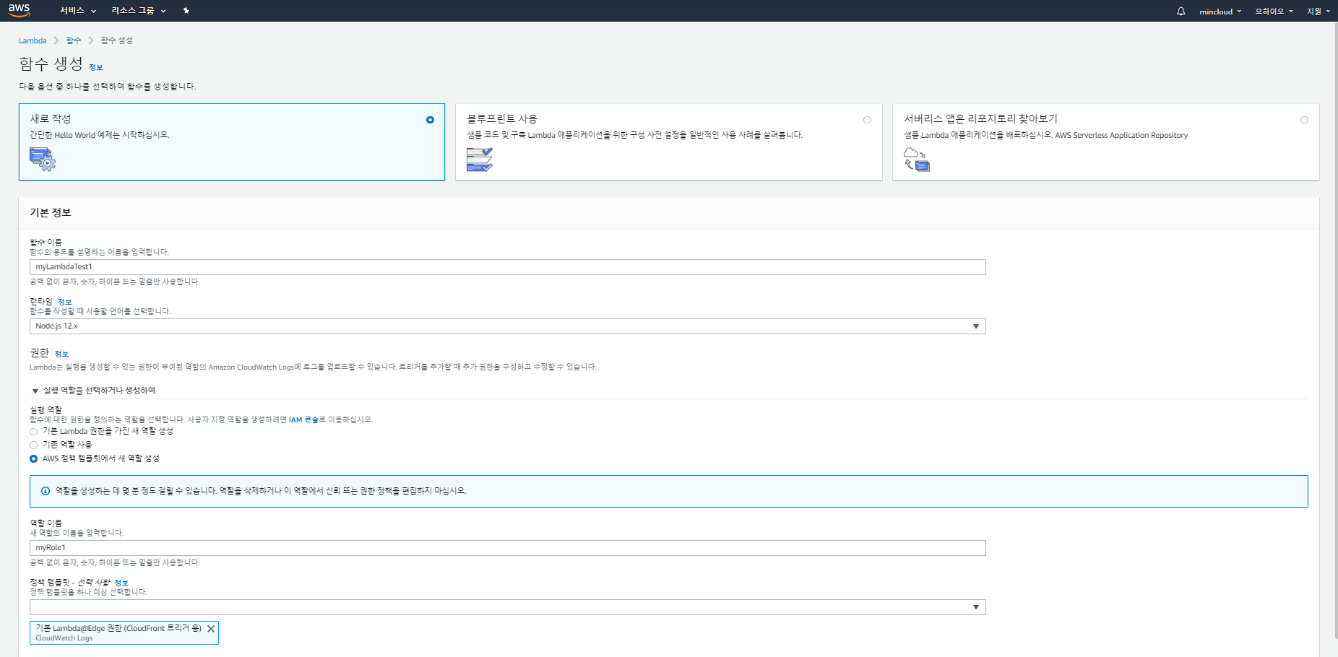Click the CloudWatch Logs tag subtitle
Viewport: 1338px width, 657px height.
point(64,638)
